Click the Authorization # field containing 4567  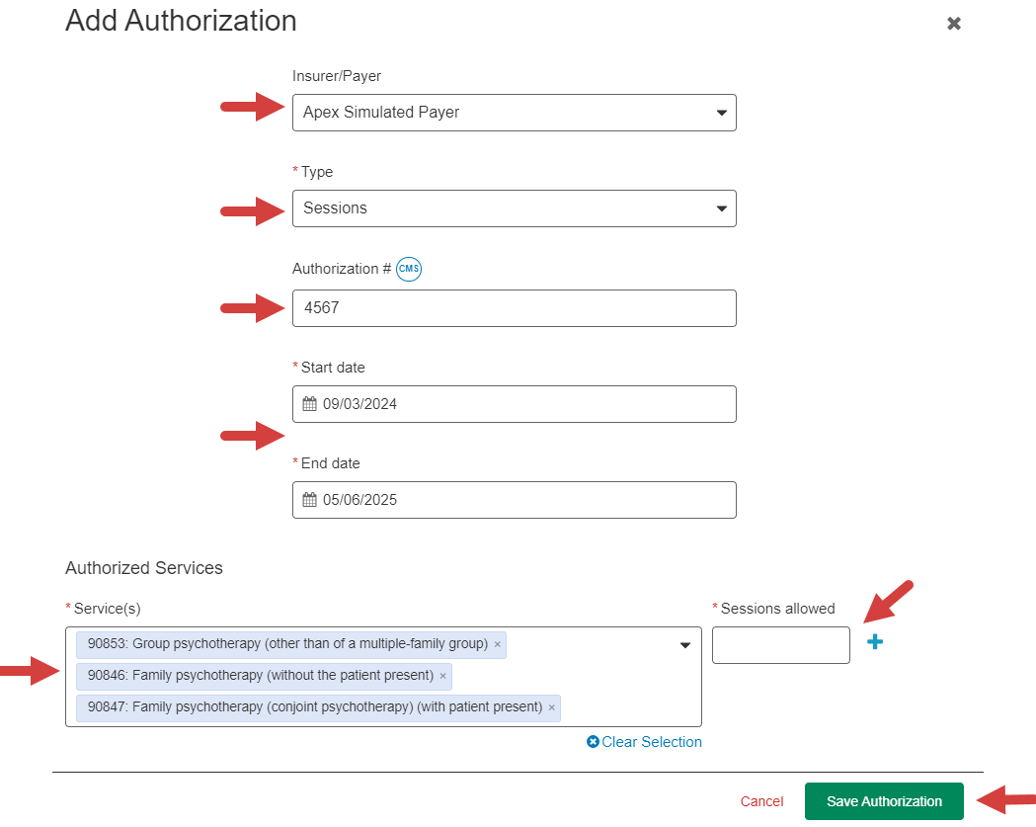click(x=514, y=307)
